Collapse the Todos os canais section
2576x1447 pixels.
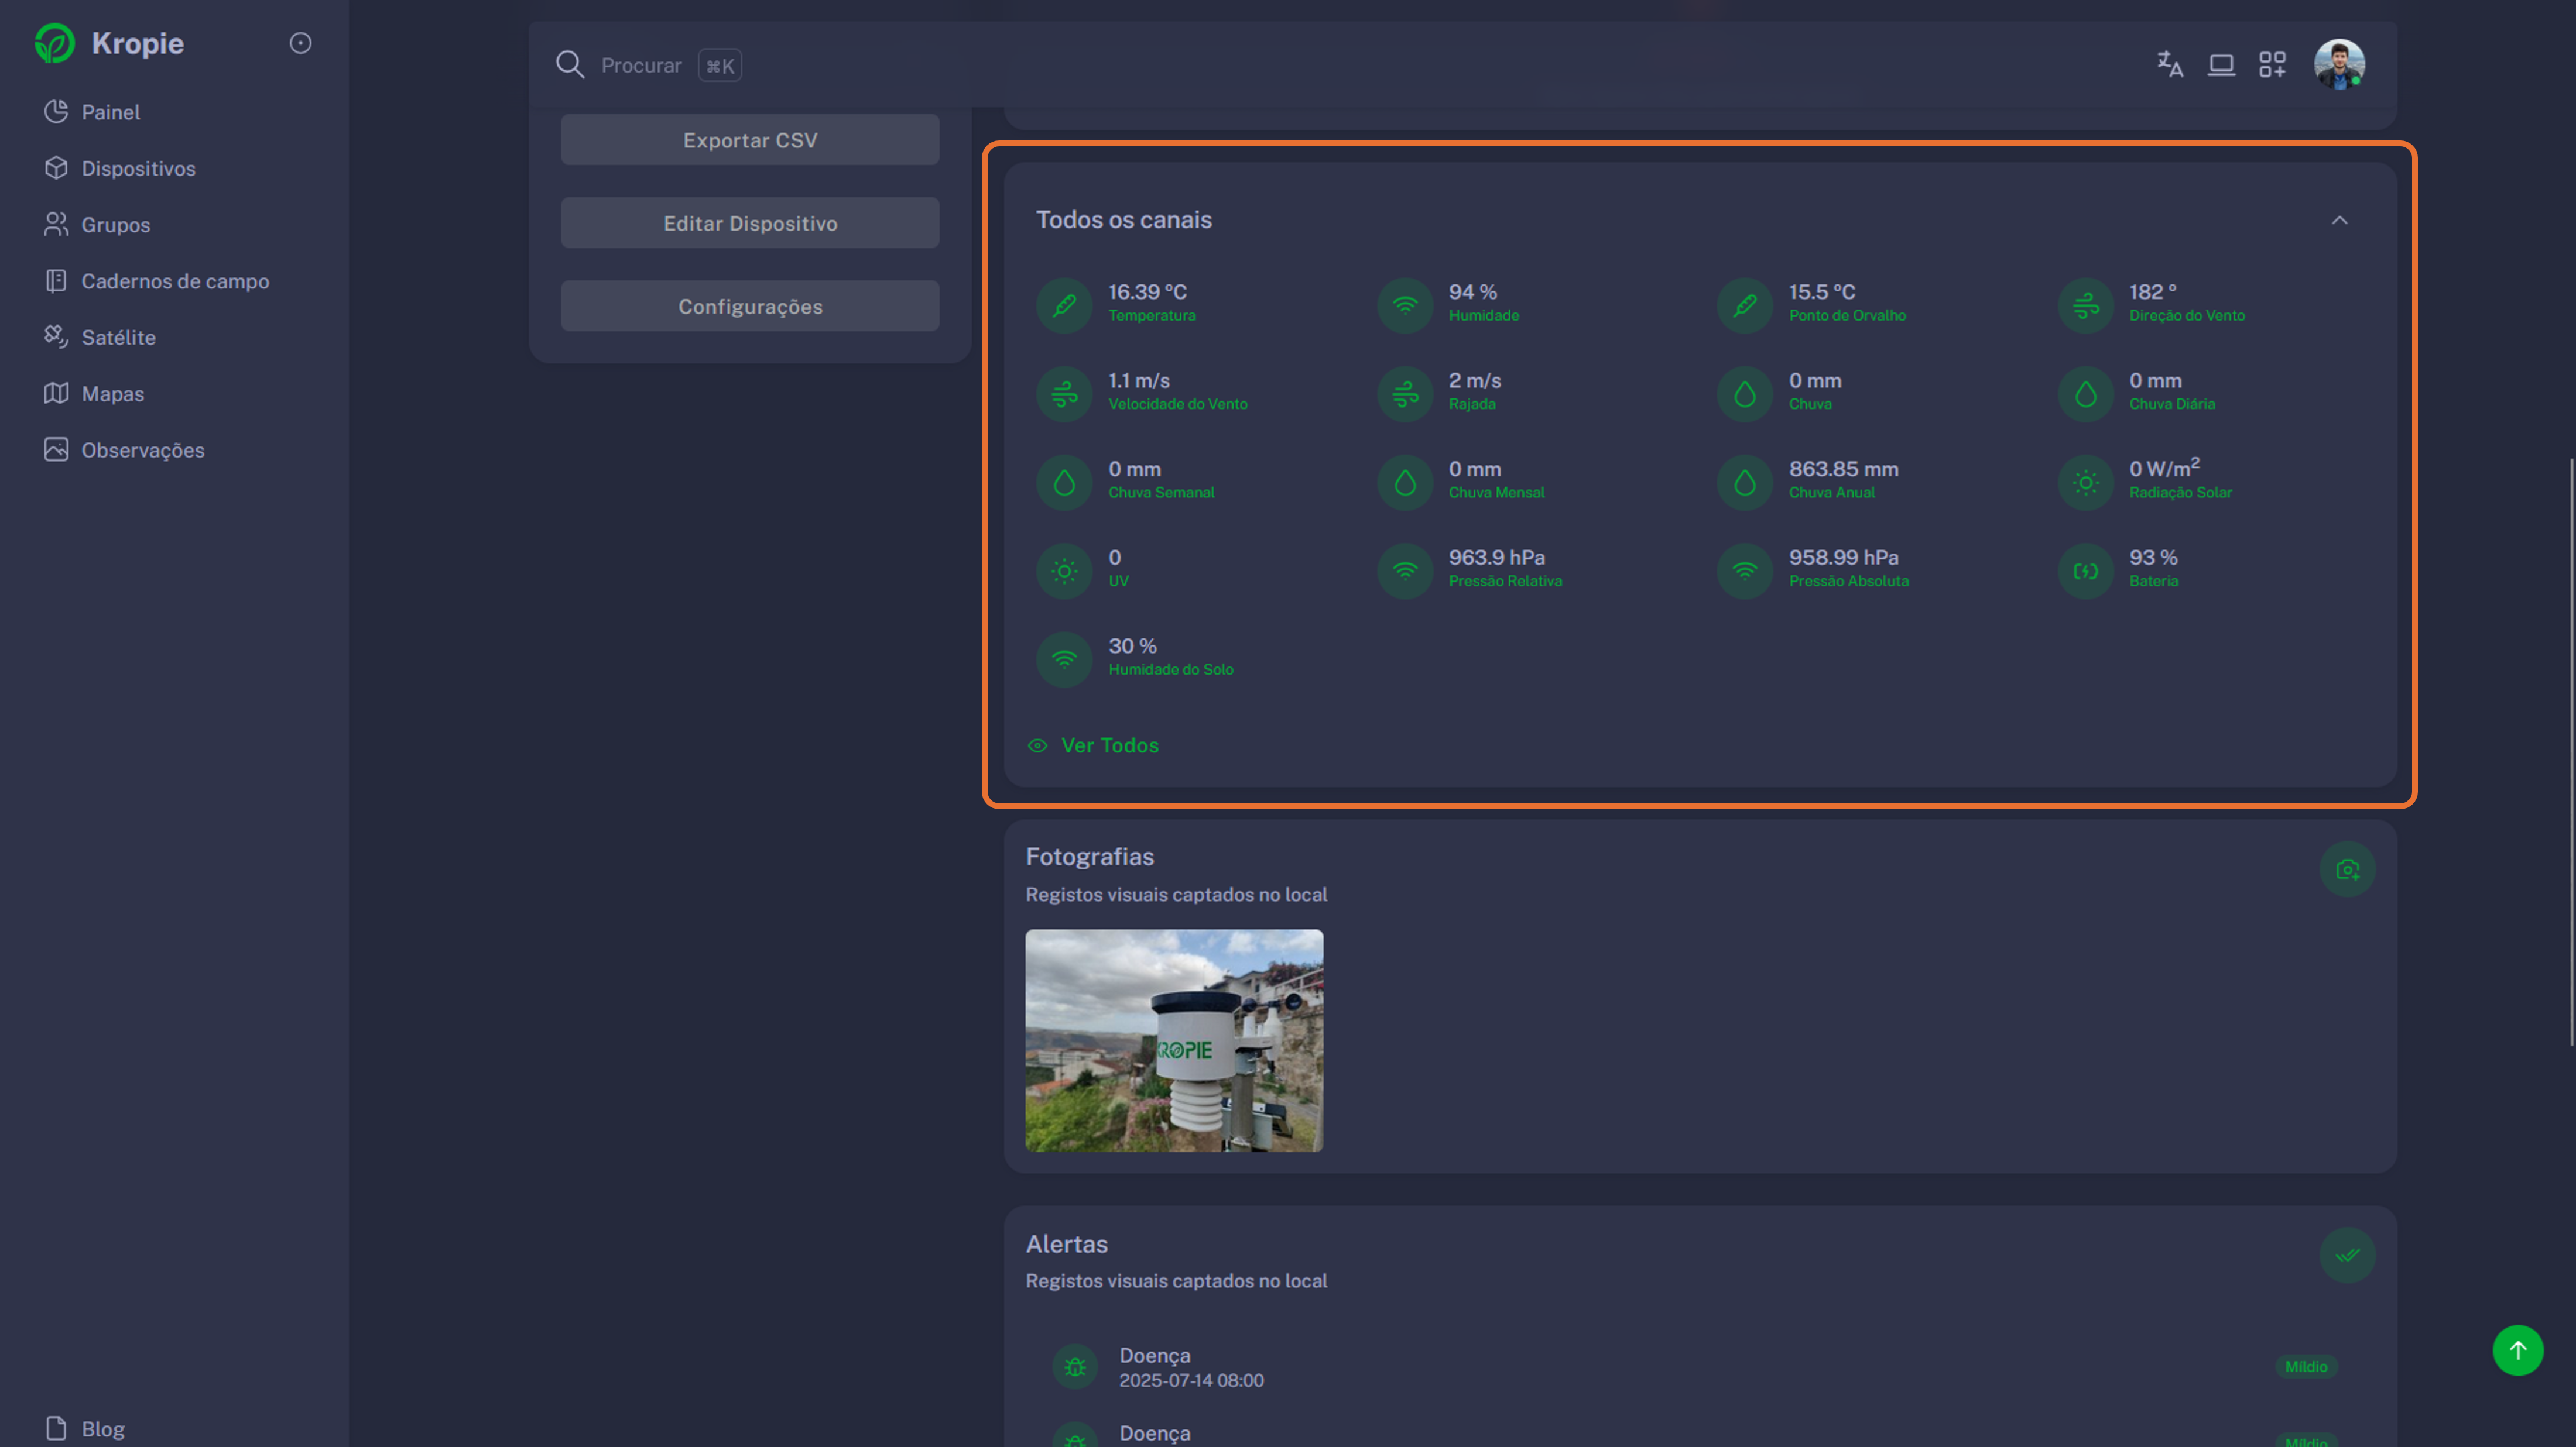[x=2339, y=220]
